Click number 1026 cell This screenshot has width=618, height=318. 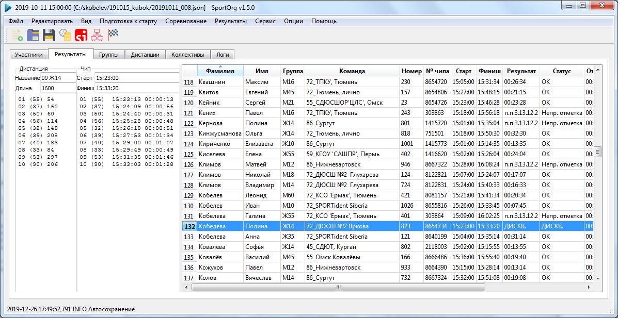pos(411,206)
